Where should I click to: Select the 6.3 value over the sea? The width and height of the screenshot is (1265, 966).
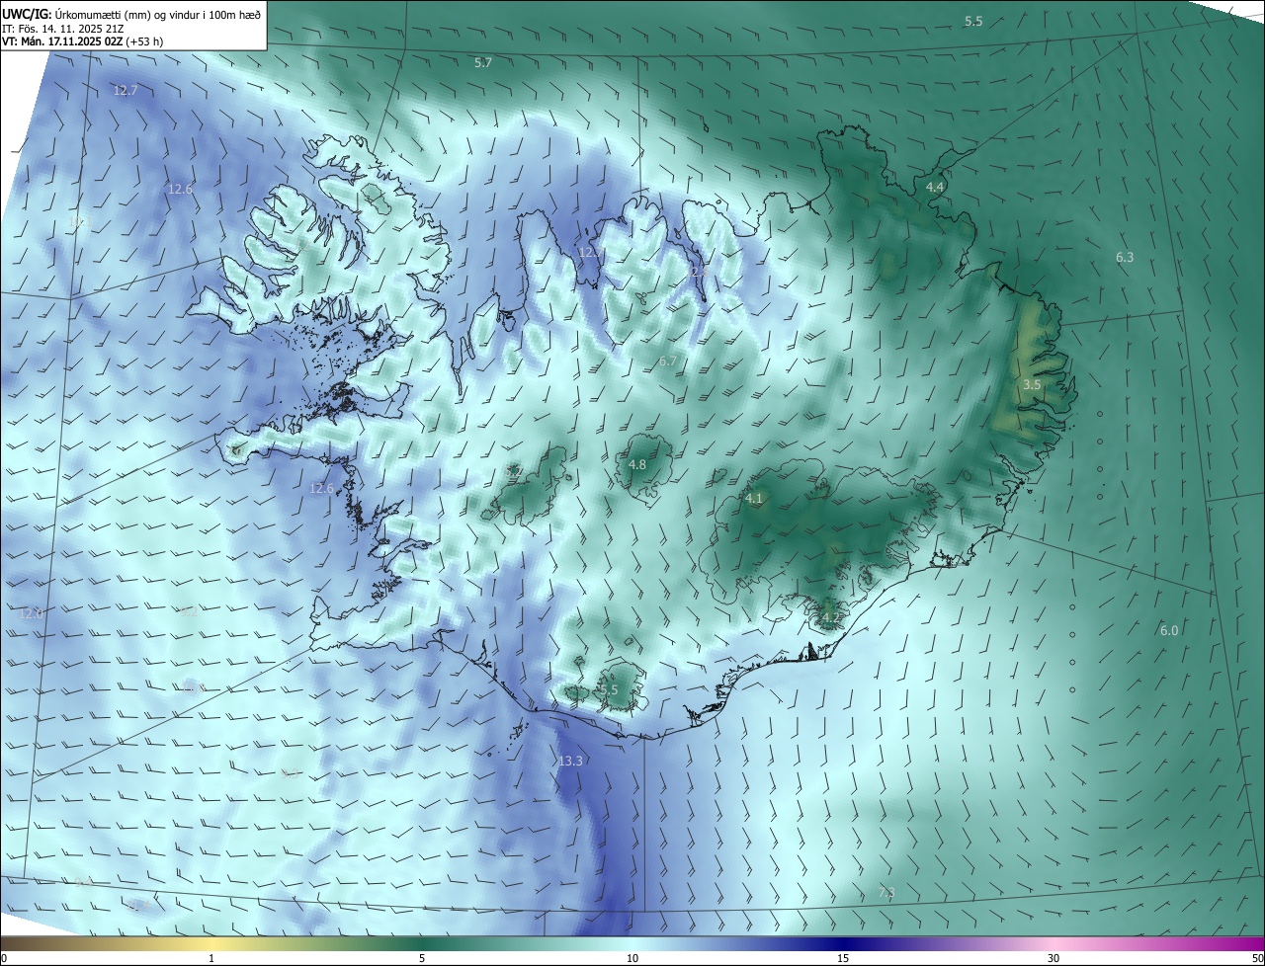click(x=1125, y=257)
